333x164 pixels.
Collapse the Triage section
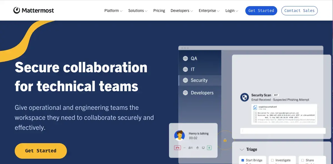(x=241, y=149)
